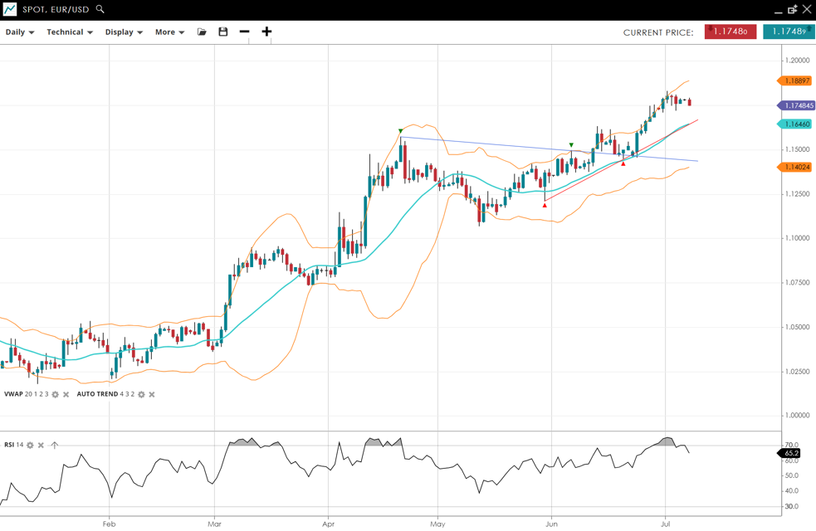Remove the VWAP indicator
This screenshot has height=531, width=816.
coord(66,394)
